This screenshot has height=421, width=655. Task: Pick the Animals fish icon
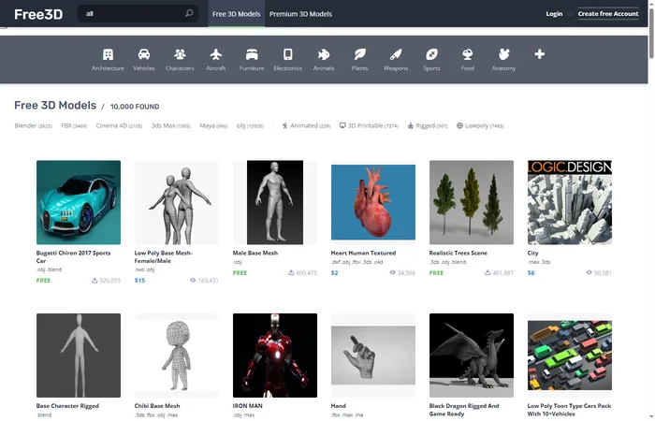[x=324, y=54]
